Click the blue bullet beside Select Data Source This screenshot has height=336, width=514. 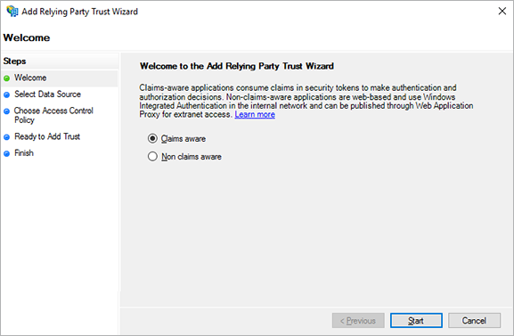pyautogui.click(x=6, y=94)
